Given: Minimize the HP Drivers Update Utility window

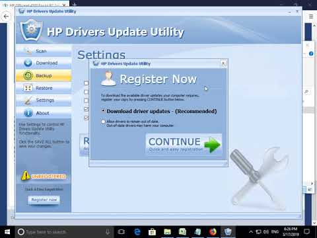Looking at the screenshot, I should pos(289,11).
